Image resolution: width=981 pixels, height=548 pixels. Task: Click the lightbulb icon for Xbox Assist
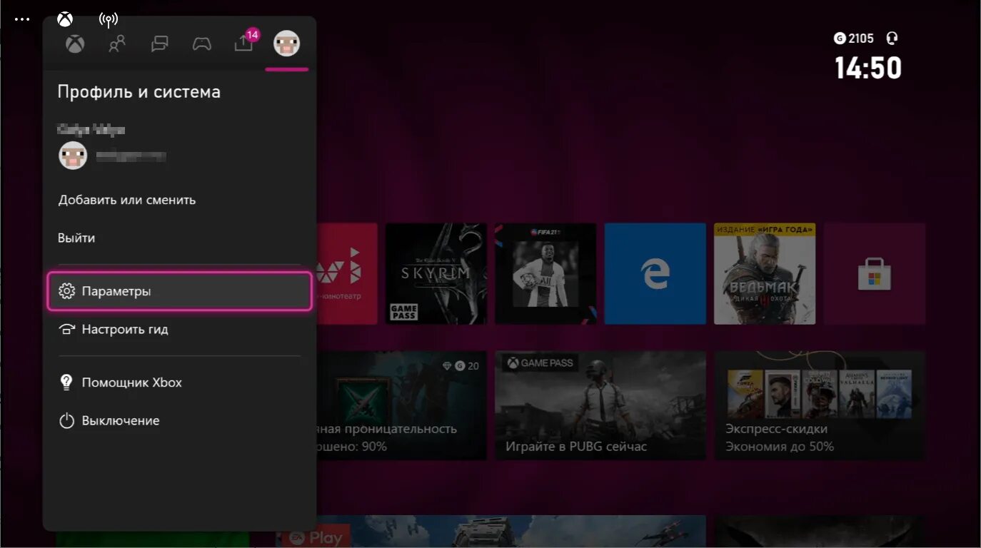66,382
